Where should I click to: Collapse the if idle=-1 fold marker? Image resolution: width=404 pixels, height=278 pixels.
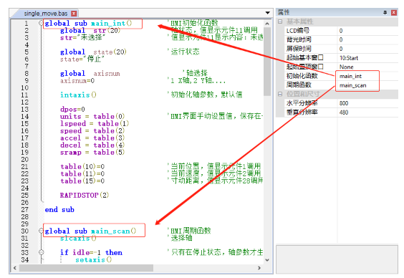41,252
